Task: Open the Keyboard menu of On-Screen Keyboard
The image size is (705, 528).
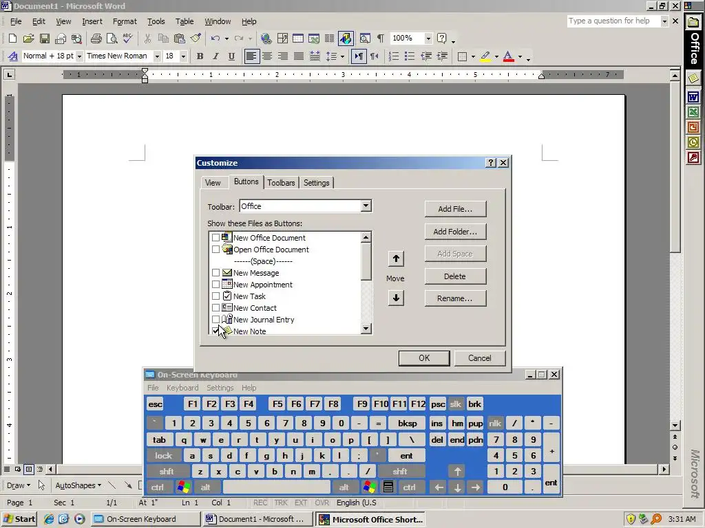Action: point(182,388)
